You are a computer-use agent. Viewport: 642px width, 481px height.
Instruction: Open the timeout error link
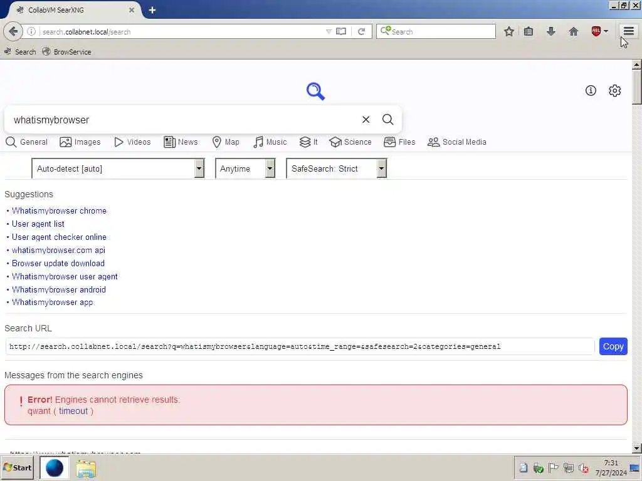click(73, 411)
